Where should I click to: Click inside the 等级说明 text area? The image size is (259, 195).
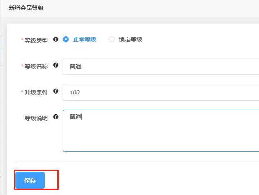[x=161, y=131]
